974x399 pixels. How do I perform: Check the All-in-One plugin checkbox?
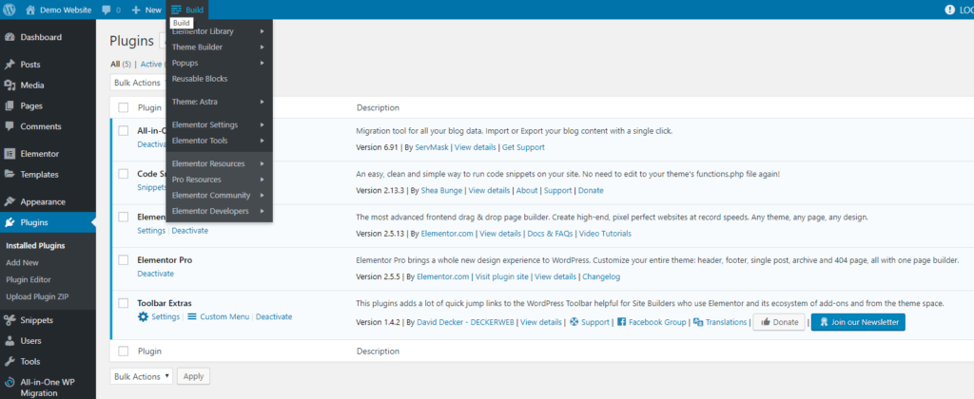pyautogui.click(x=124, y=131)
